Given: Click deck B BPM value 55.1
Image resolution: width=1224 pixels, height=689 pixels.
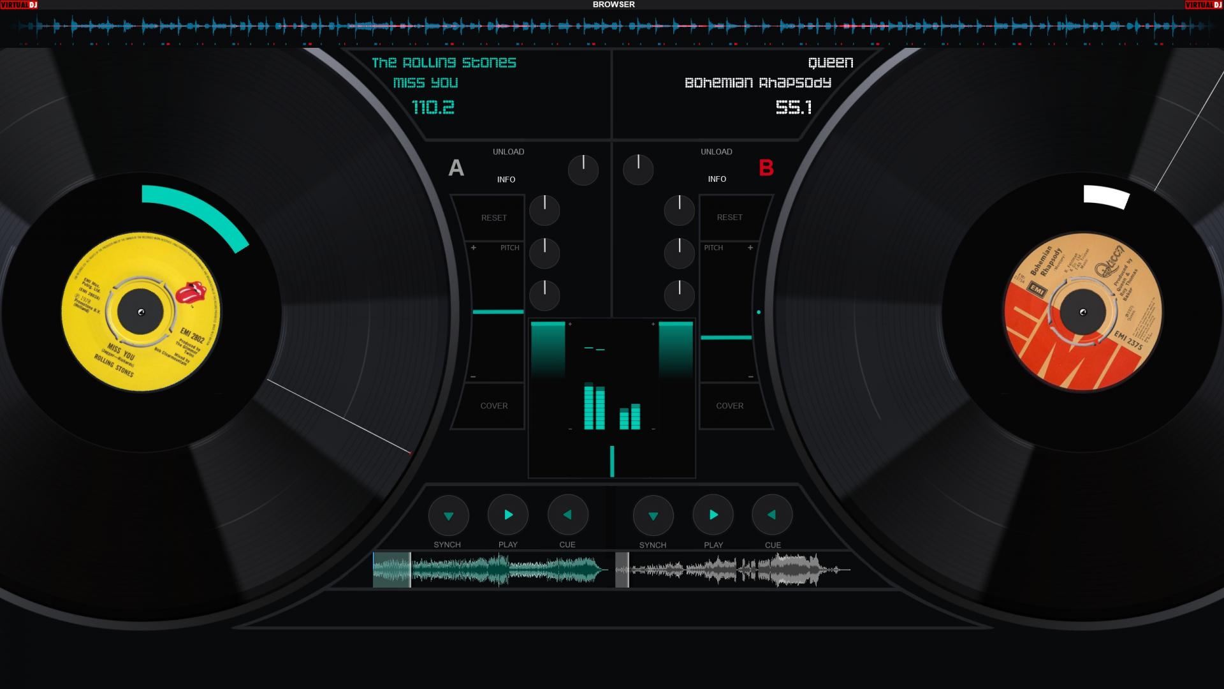Looking at the screenshot, I should point(794,107).
